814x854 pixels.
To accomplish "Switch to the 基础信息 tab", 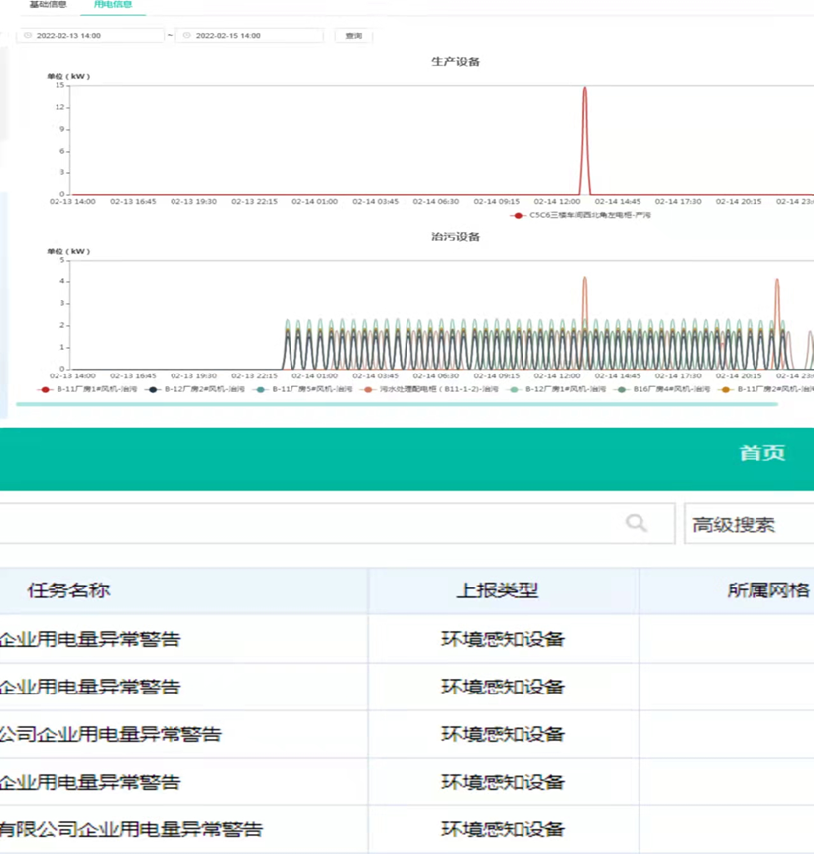I will click(x=48, y=4).
